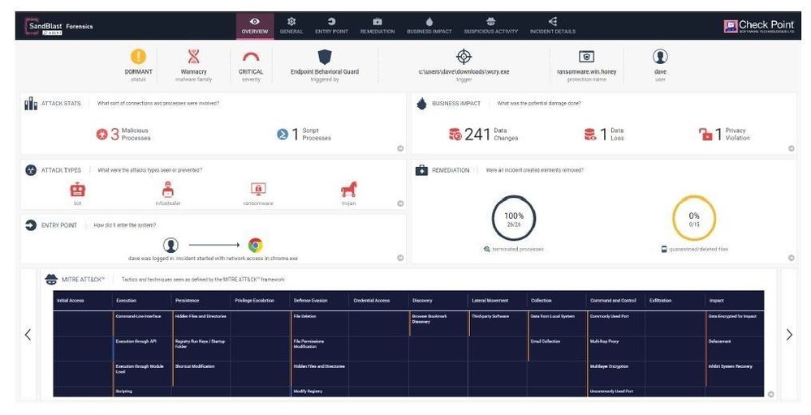Select the trojan horse icon
This screenshot has width=811, height=415.
click(348, 190)
